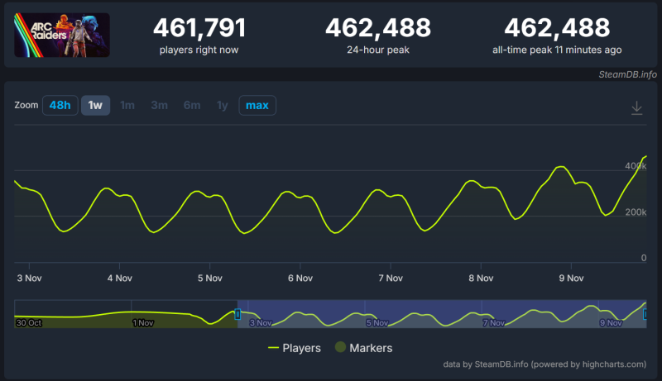The image size is (662, 381).
Task: Click the 6 Nov axis label
Action: (x=300, y=279)
